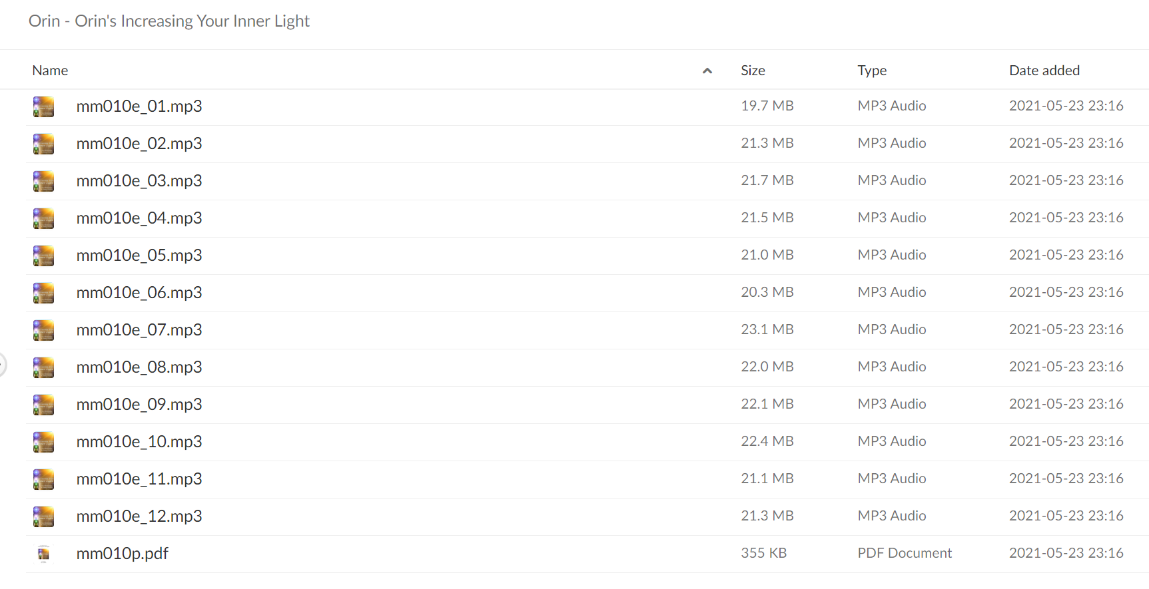This screenshot has width=1149, height=589.
Task: Open mm010e_10.mp3 from the list
Action: 139,442
